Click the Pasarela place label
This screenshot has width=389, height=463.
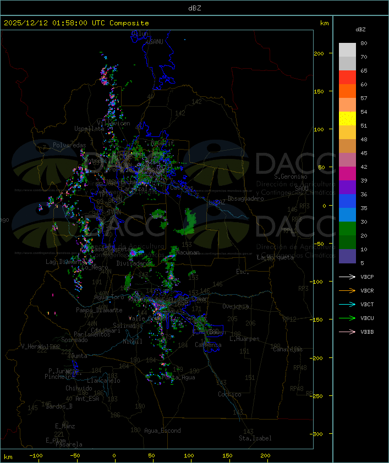point(69,444)
